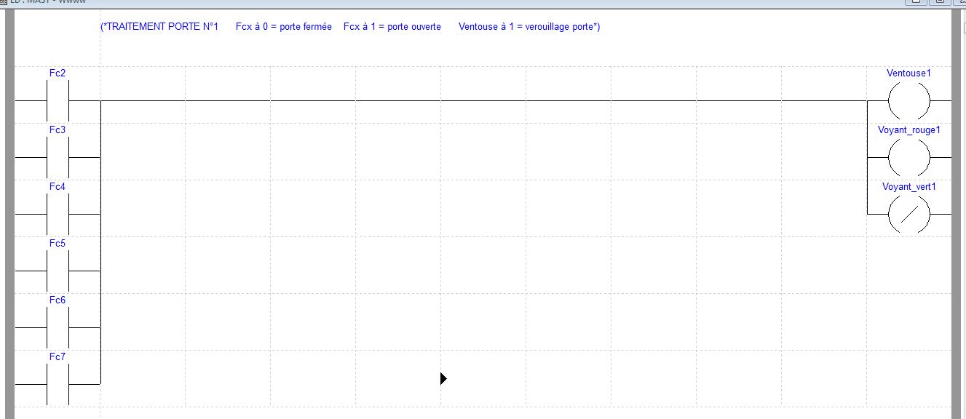Select the Fc7 contact symbol
966x419 pixels.
tap(58, 384)
